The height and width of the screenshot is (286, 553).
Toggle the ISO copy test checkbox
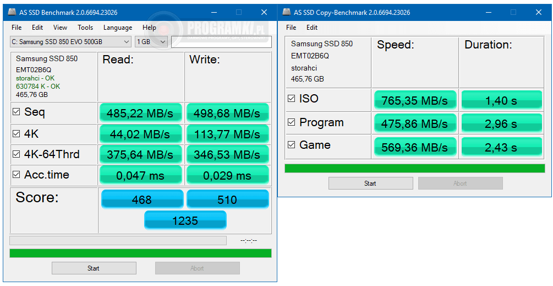point(291,99)
